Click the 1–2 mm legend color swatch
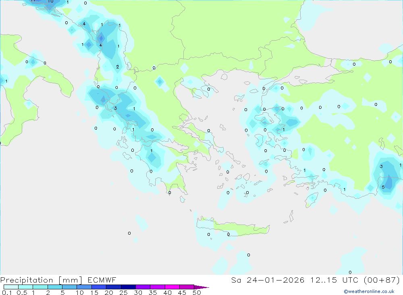This screenshot has height=295, width=403. (x=40, y=287)
